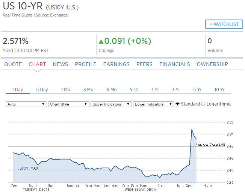245x193 pixels.
Task: Select the 1 Mo chart range
Action: click(65, 90)
